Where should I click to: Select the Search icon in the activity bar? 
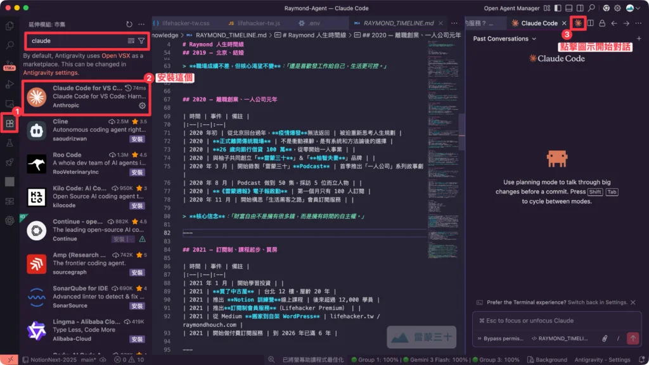(x=9, y=46)
